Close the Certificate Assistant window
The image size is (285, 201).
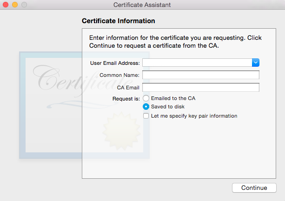pos(6,5)
